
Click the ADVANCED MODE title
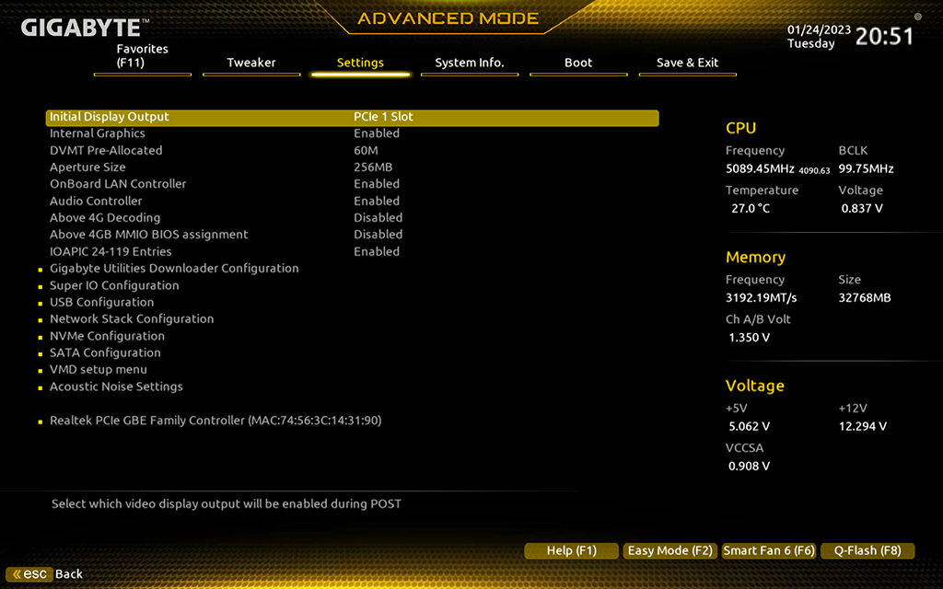coord(448,18)
